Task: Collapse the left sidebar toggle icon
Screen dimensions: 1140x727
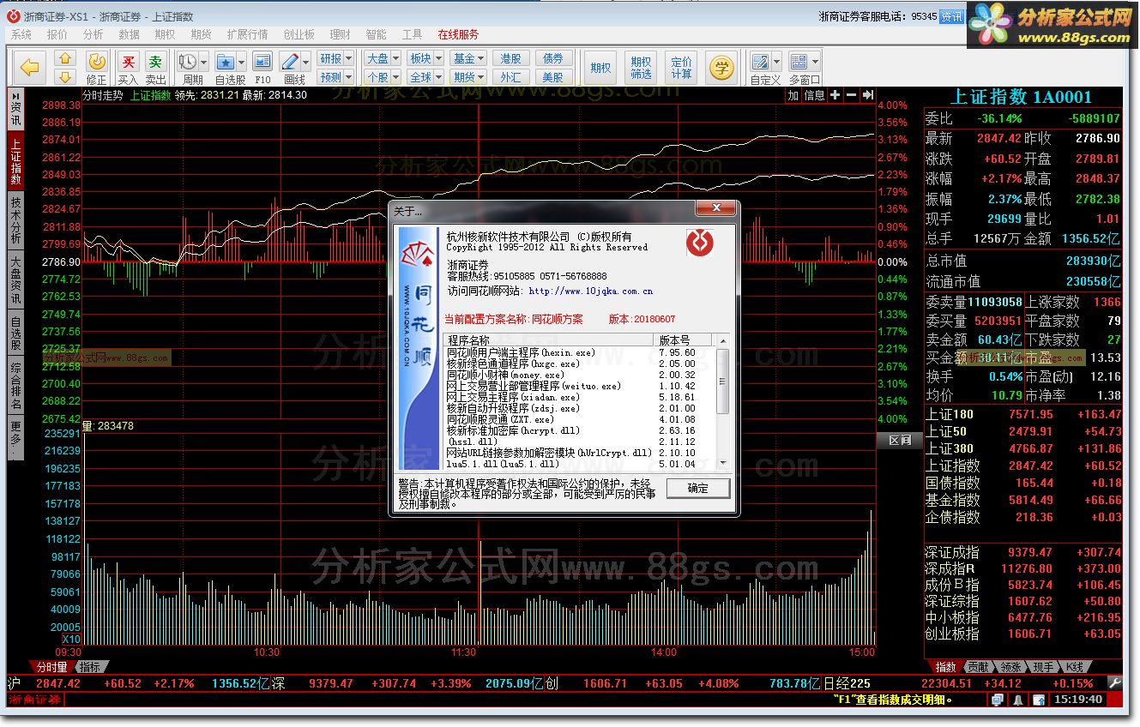Action: 15,95
